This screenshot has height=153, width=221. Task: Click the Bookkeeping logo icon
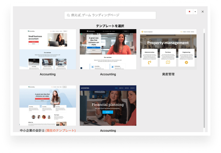pos(87,31)
